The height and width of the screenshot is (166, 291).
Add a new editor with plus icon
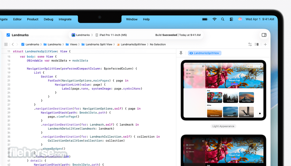pyautogui.click(x=265, y=44)
